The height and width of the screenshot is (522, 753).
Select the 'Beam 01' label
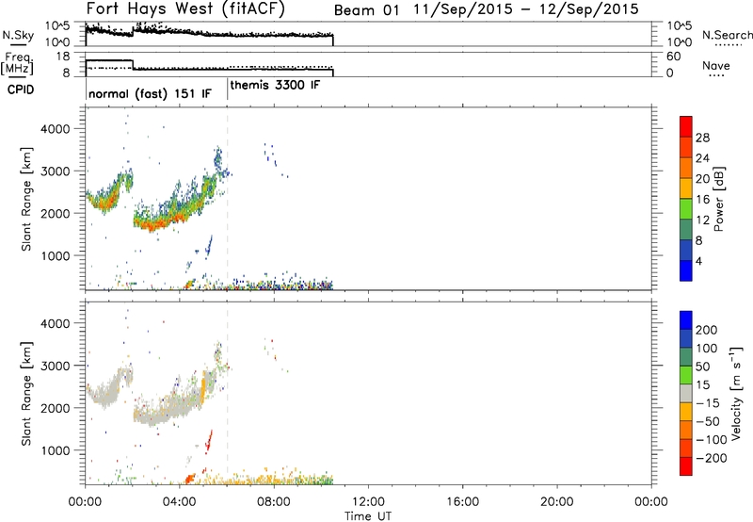(366, 10)
